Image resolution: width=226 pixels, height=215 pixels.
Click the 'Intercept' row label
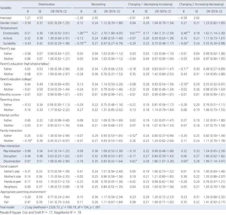pyautogui.click(x=6, y=18)
